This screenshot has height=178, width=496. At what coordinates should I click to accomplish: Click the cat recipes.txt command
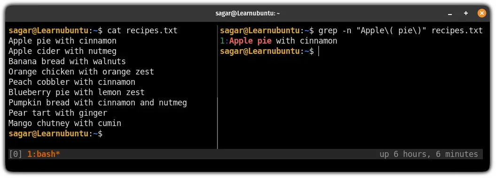point(142,30)
